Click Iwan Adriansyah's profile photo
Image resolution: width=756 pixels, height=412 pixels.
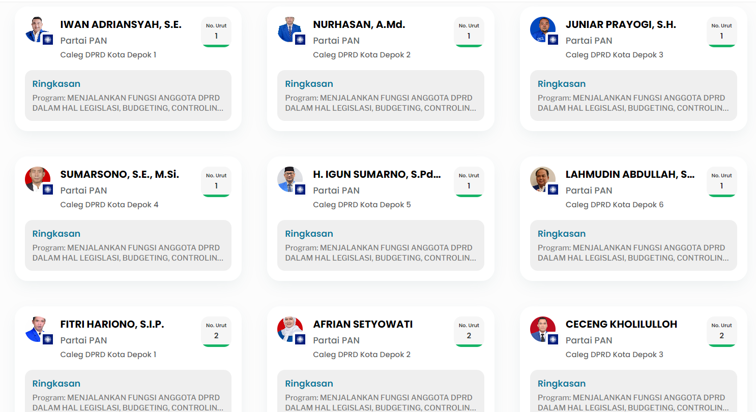point(37,29)
